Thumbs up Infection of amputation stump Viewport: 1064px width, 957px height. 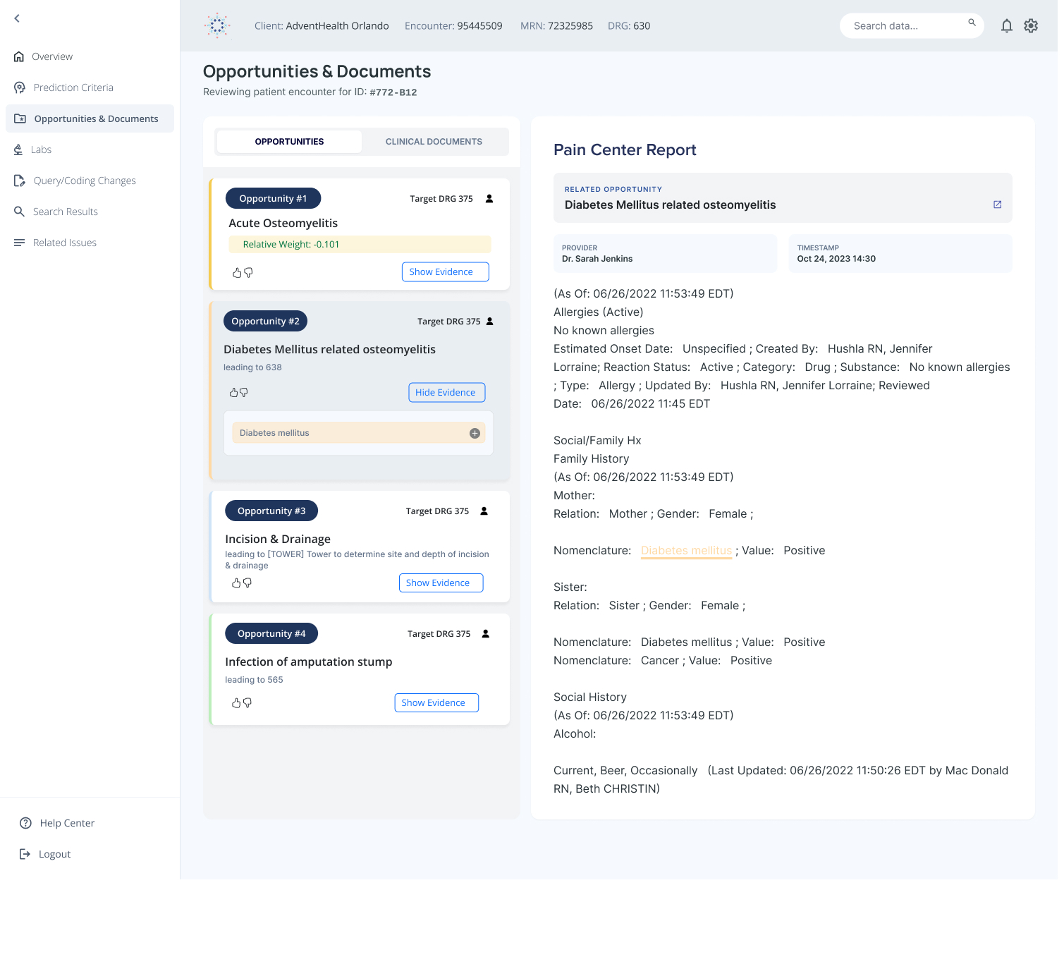[236, 703]
